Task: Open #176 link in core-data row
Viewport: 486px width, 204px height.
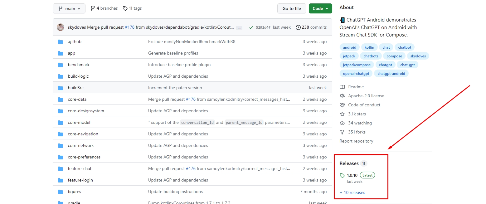Action: pos(191,99)
